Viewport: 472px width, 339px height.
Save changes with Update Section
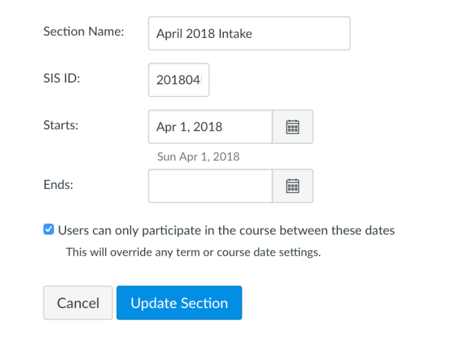[179, 303]
